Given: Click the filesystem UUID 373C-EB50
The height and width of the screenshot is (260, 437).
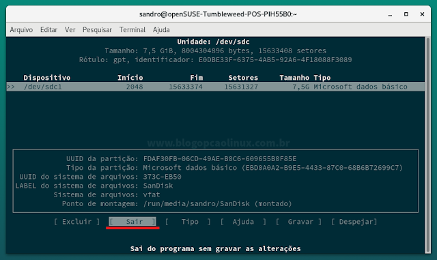Looking at the screenshot, I should [163, 177].
